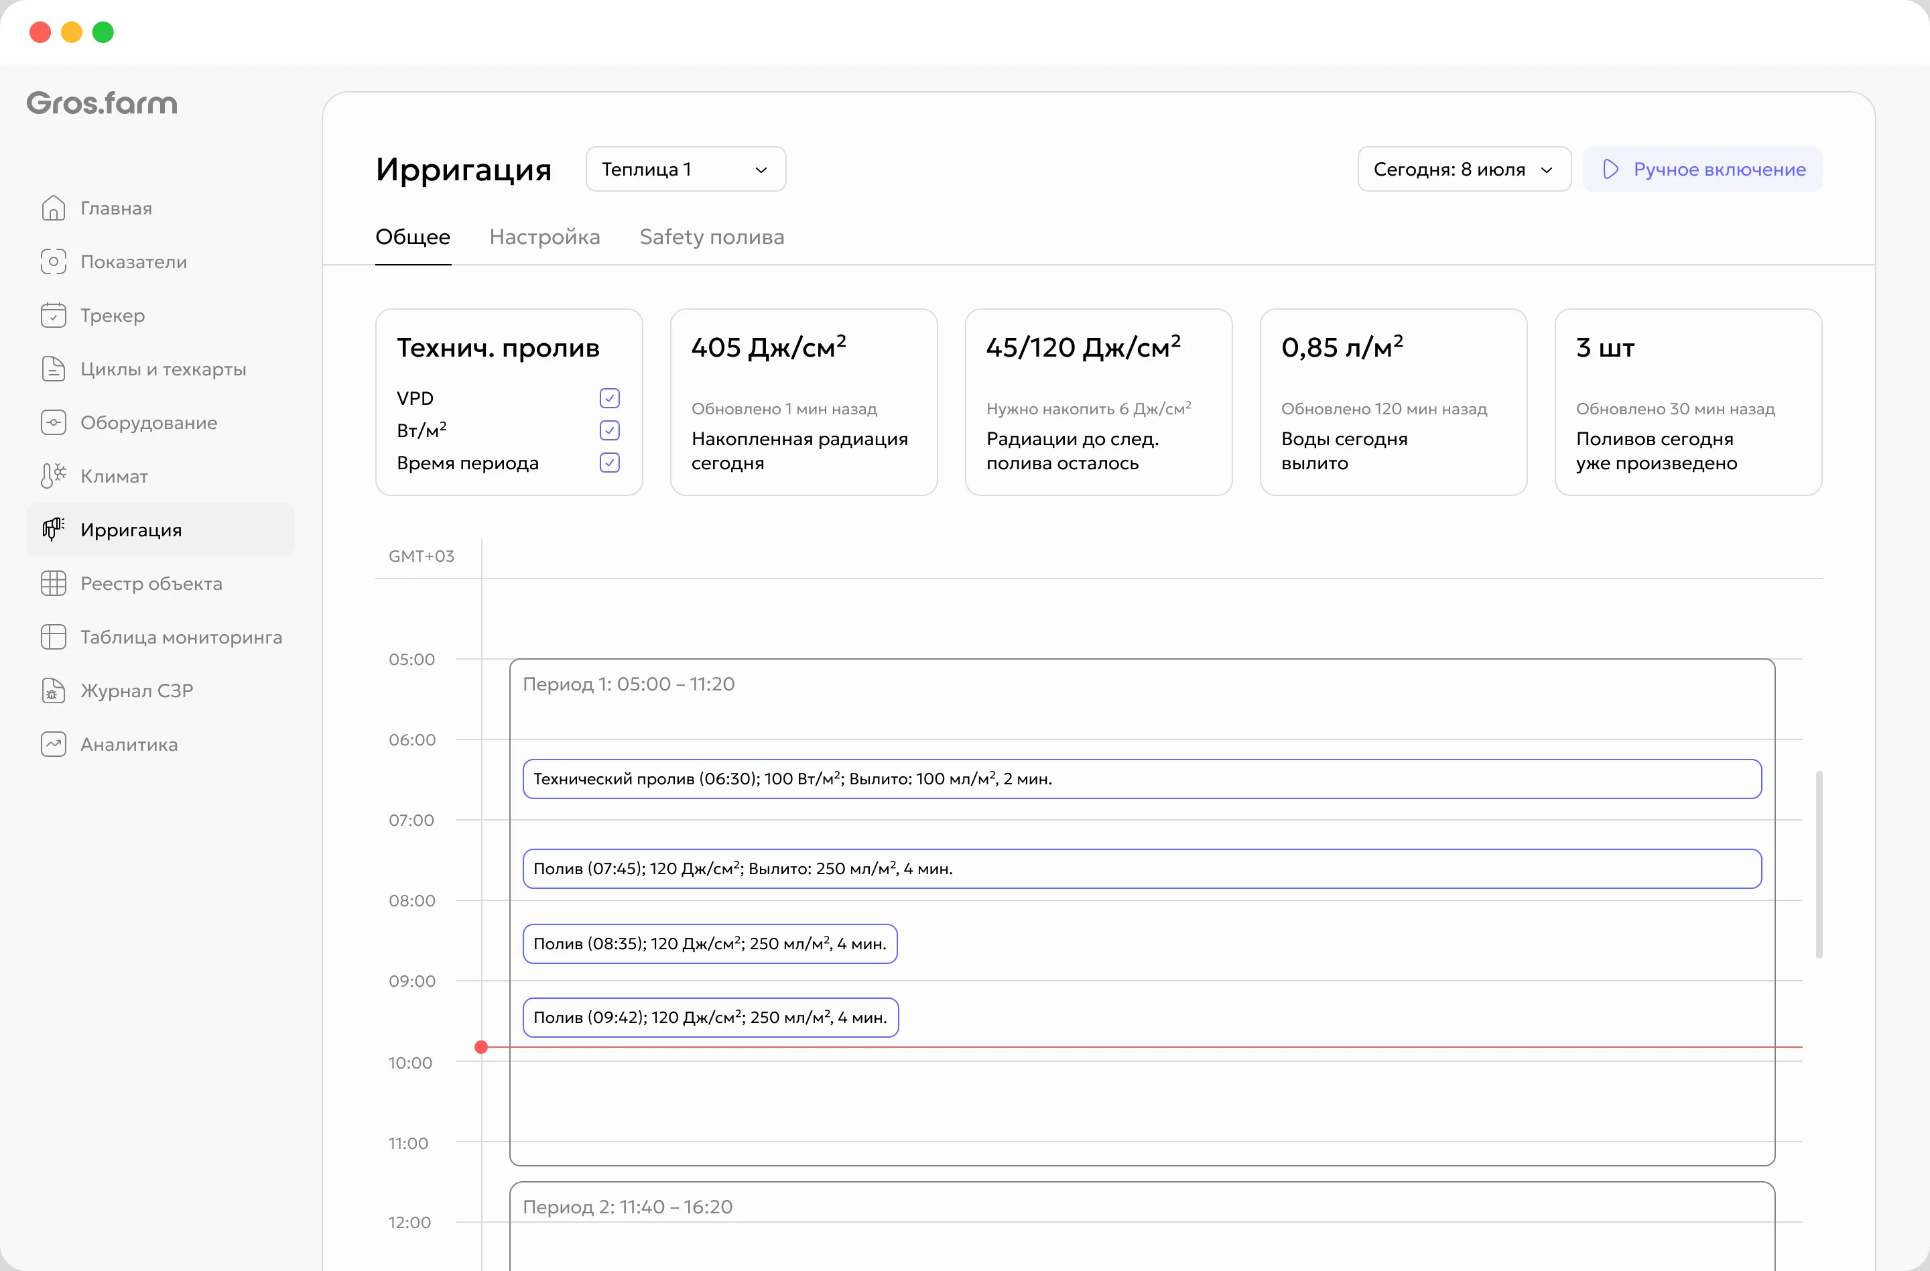
Task: Click the 08:00 time label
Action: click(411, 900)
